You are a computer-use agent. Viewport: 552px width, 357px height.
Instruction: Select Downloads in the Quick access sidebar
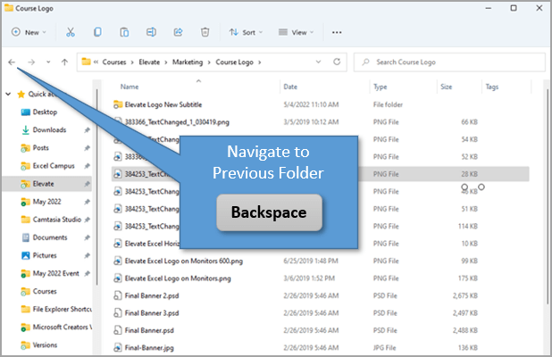pyautogui.click(x=49, y=129)
